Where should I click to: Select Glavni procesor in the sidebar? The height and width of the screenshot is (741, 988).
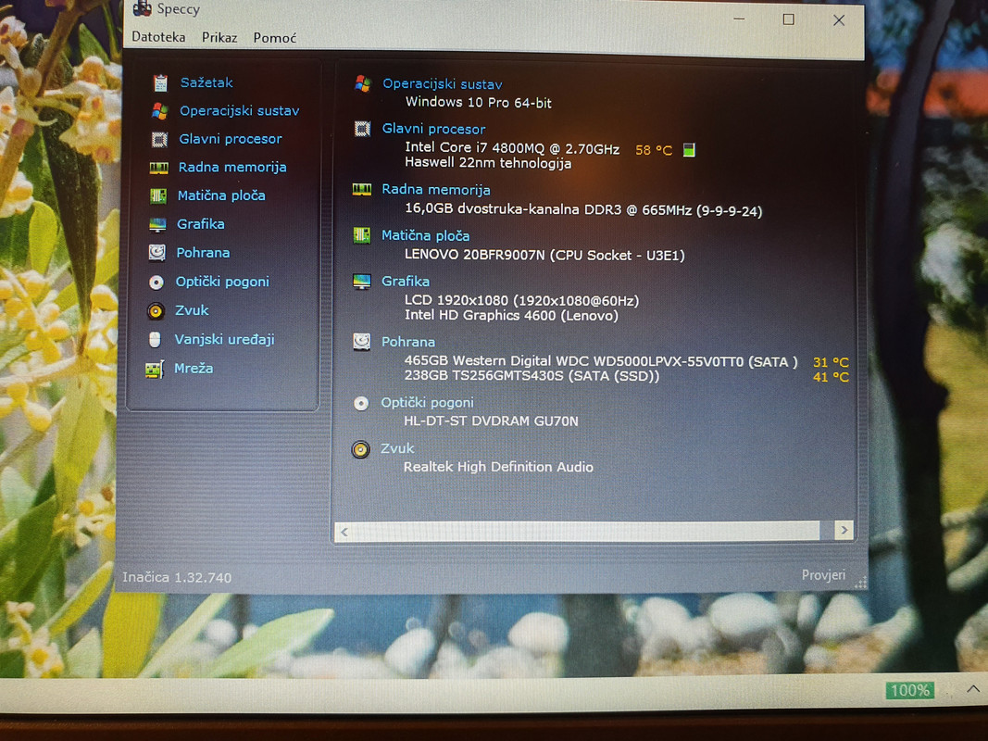tap(231, 139)
